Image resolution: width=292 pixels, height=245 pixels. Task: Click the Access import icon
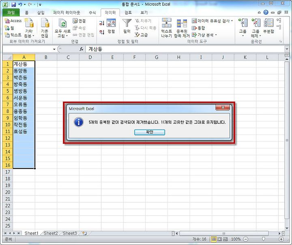coord(13,21)
